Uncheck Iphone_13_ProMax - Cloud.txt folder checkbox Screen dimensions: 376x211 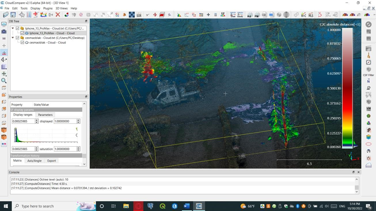(x=17, y=28)
